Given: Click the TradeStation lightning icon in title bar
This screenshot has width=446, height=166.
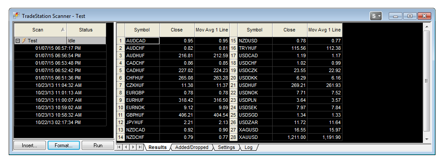Looking at the screenshot, I should (17, 16).
